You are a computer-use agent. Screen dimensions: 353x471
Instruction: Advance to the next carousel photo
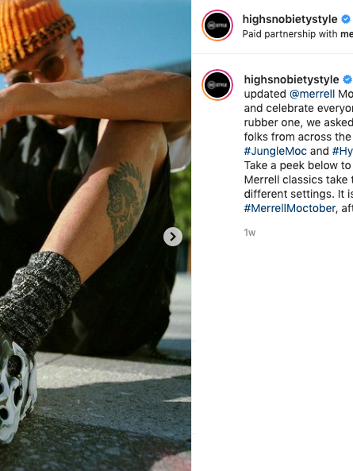pyautogui.click(x=173, y=237)
